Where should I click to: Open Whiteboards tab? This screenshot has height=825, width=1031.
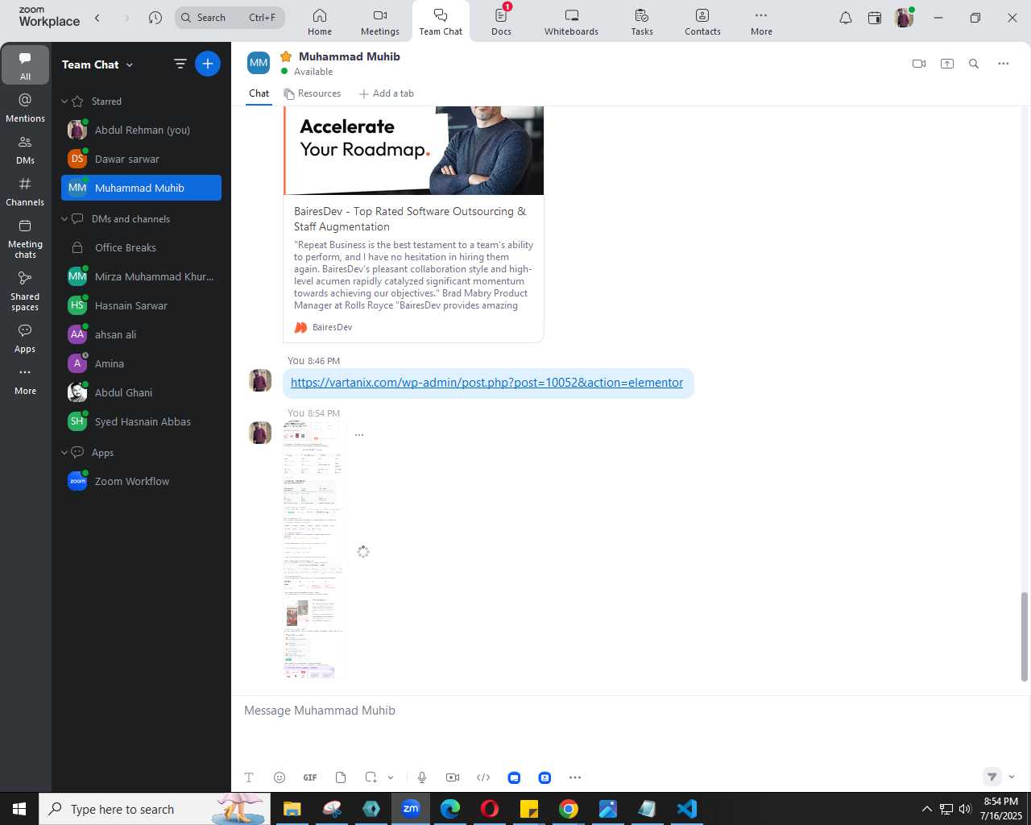coord(571,22)
